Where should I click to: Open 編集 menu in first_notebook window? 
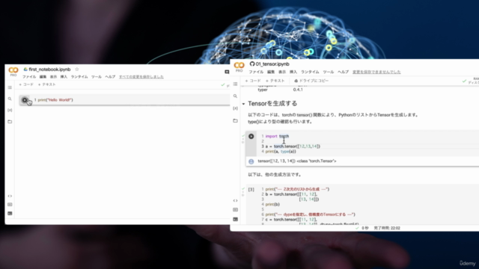pos(43,77)
